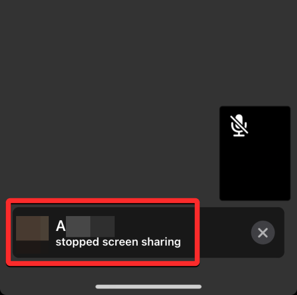The height and width of the screenshot is (295, 297).
Task: Tap the participant name starting with A
Action: coord(85,226)
